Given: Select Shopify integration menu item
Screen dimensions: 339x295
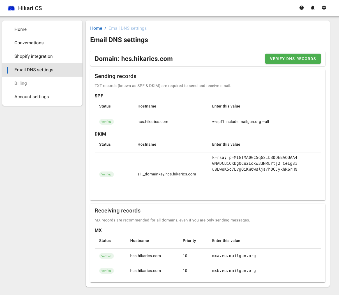Looking at the screenshot, I should 33,56.
